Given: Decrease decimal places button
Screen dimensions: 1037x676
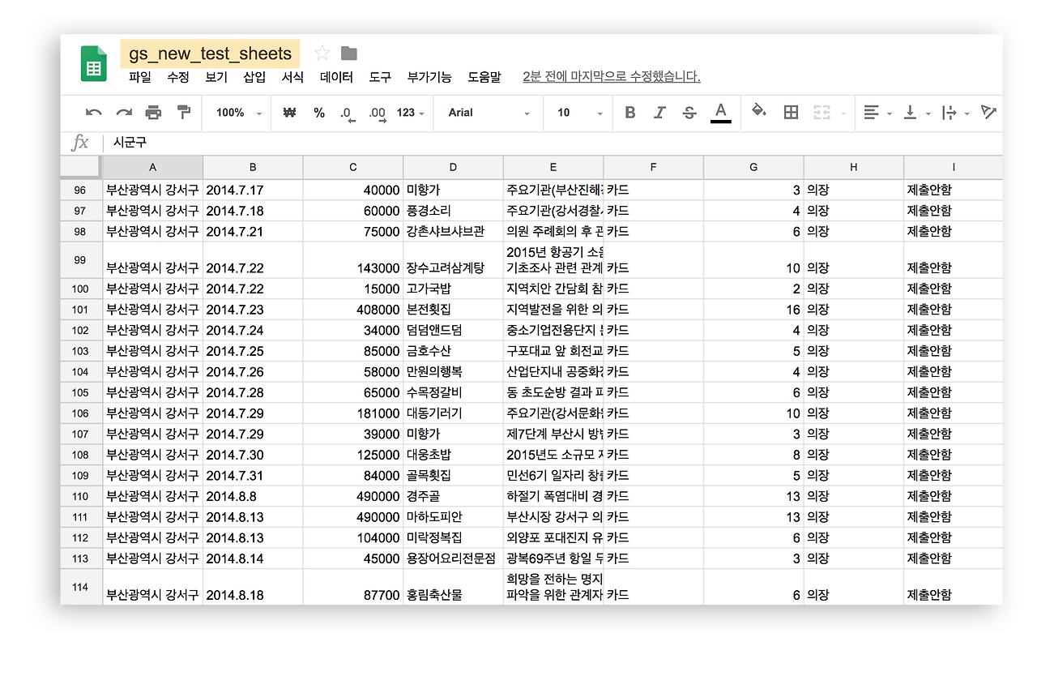Looking at the screenshot, I should [347, 113].
